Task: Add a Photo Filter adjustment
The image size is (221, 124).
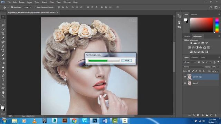Action: click(x=201, y=48)
